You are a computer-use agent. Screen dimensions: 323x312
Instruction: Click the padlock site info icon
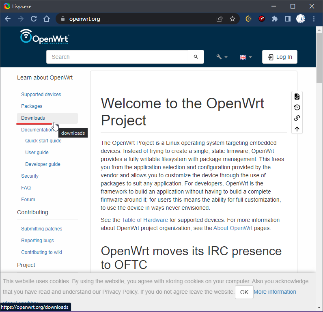pyautogui.click(x=63, y=19)
